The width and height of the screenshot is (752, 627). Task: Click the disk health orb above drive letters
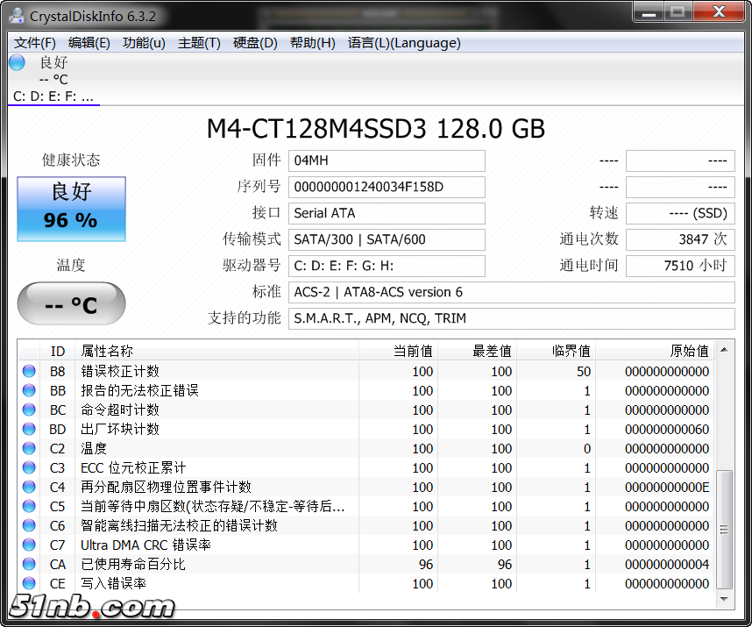[17, 62]
